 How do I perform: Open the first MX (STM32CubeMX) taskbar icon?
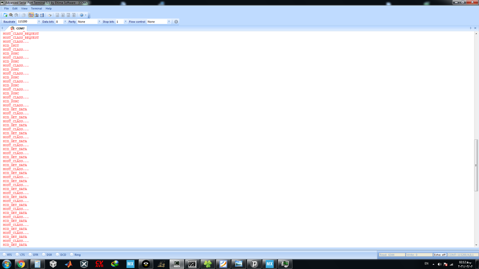click(x=130, y=264)
